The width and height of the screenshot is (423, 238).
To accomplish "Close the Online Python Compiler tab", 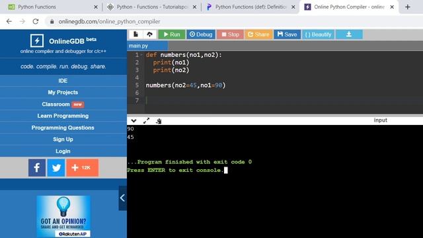I will (x=392, y=7).
